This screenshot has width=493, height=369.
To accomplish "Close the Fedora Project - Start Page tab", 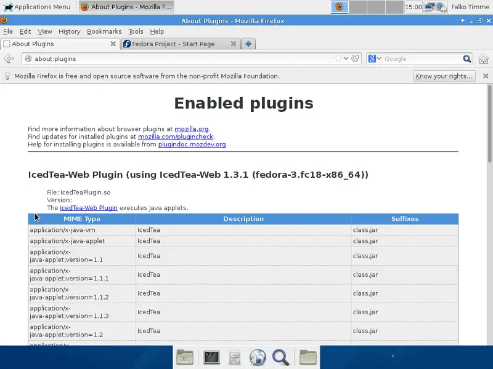I will point(234,44).
